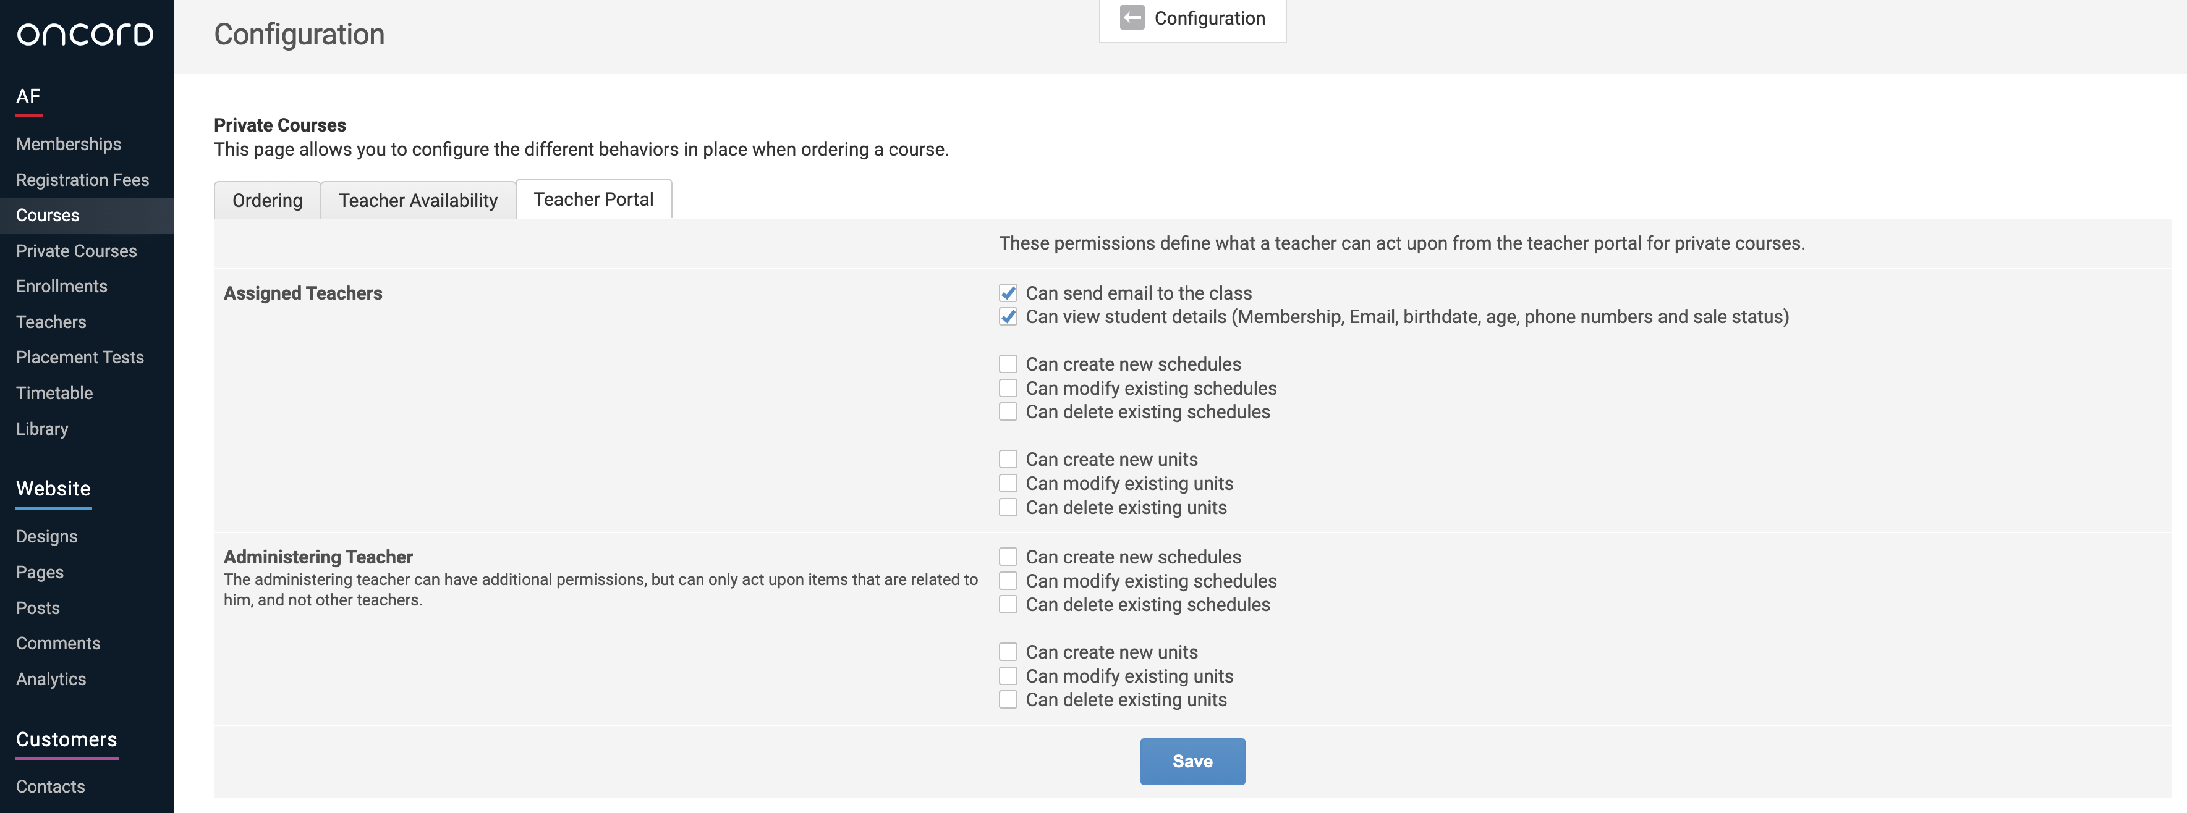Uncheck 'Can view student details' checkbox
Screen dimensions: 2187x813
tap(1008, 318)
